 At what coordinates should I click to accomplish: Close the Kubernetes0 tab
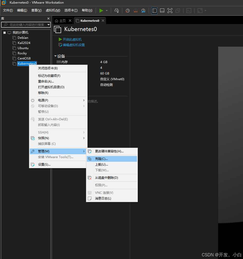pos(103,21)
